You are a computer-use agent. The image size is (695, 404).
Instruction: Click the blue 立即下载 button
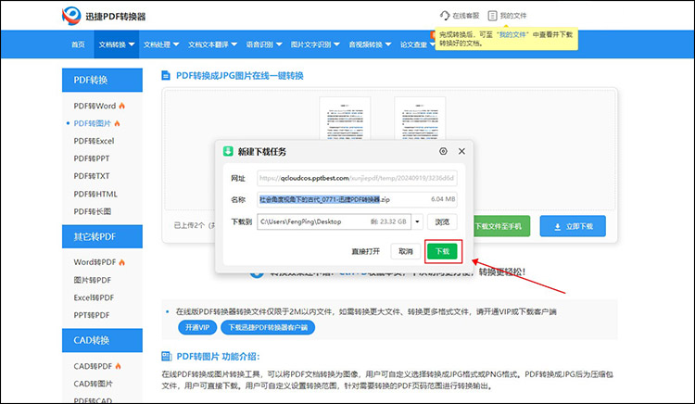(x=573, y=226)
